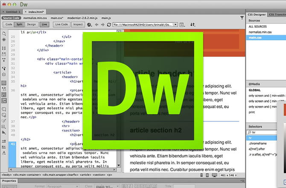Open the File Management menu
Screen dimensions: 286x188
(x=193, y=25)
